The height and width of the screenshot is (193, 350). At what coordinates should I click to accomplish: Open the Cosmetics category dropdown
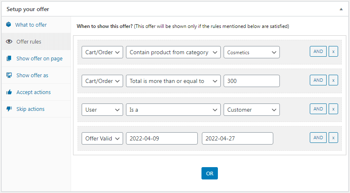pos(252,52)
